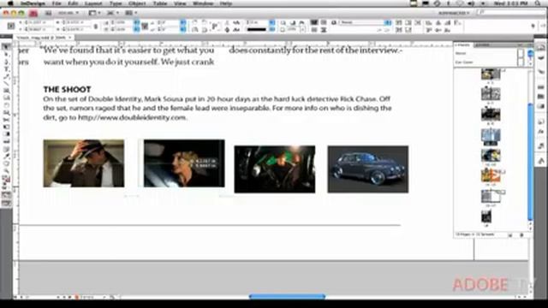548x308 pixels.
Task: Click the first page thumbnail in the Pages panel
Action: [x=491, y=74]
